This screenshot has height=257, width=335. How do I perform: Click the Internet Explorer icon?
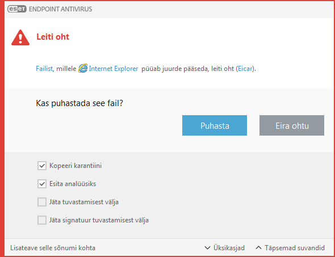(x=83, y=69)
